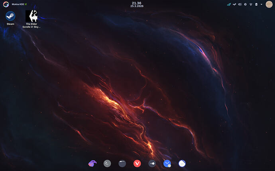Open the system settings toggle icon in dock
Viewport: 275px width, 171px height.
[x=152, y=163]
